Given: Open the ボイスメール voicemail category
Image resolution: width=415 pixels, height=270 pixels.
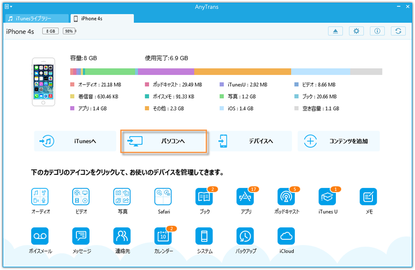Looking at the screenshot, I should (40, 236).
